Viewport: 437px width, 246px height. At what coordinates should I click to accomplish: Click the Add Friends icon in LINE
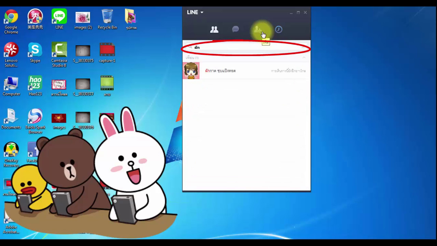coord(257,30)
